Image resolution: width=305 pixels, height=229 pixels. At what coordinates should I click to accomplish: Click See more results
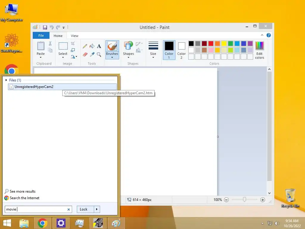23,191
